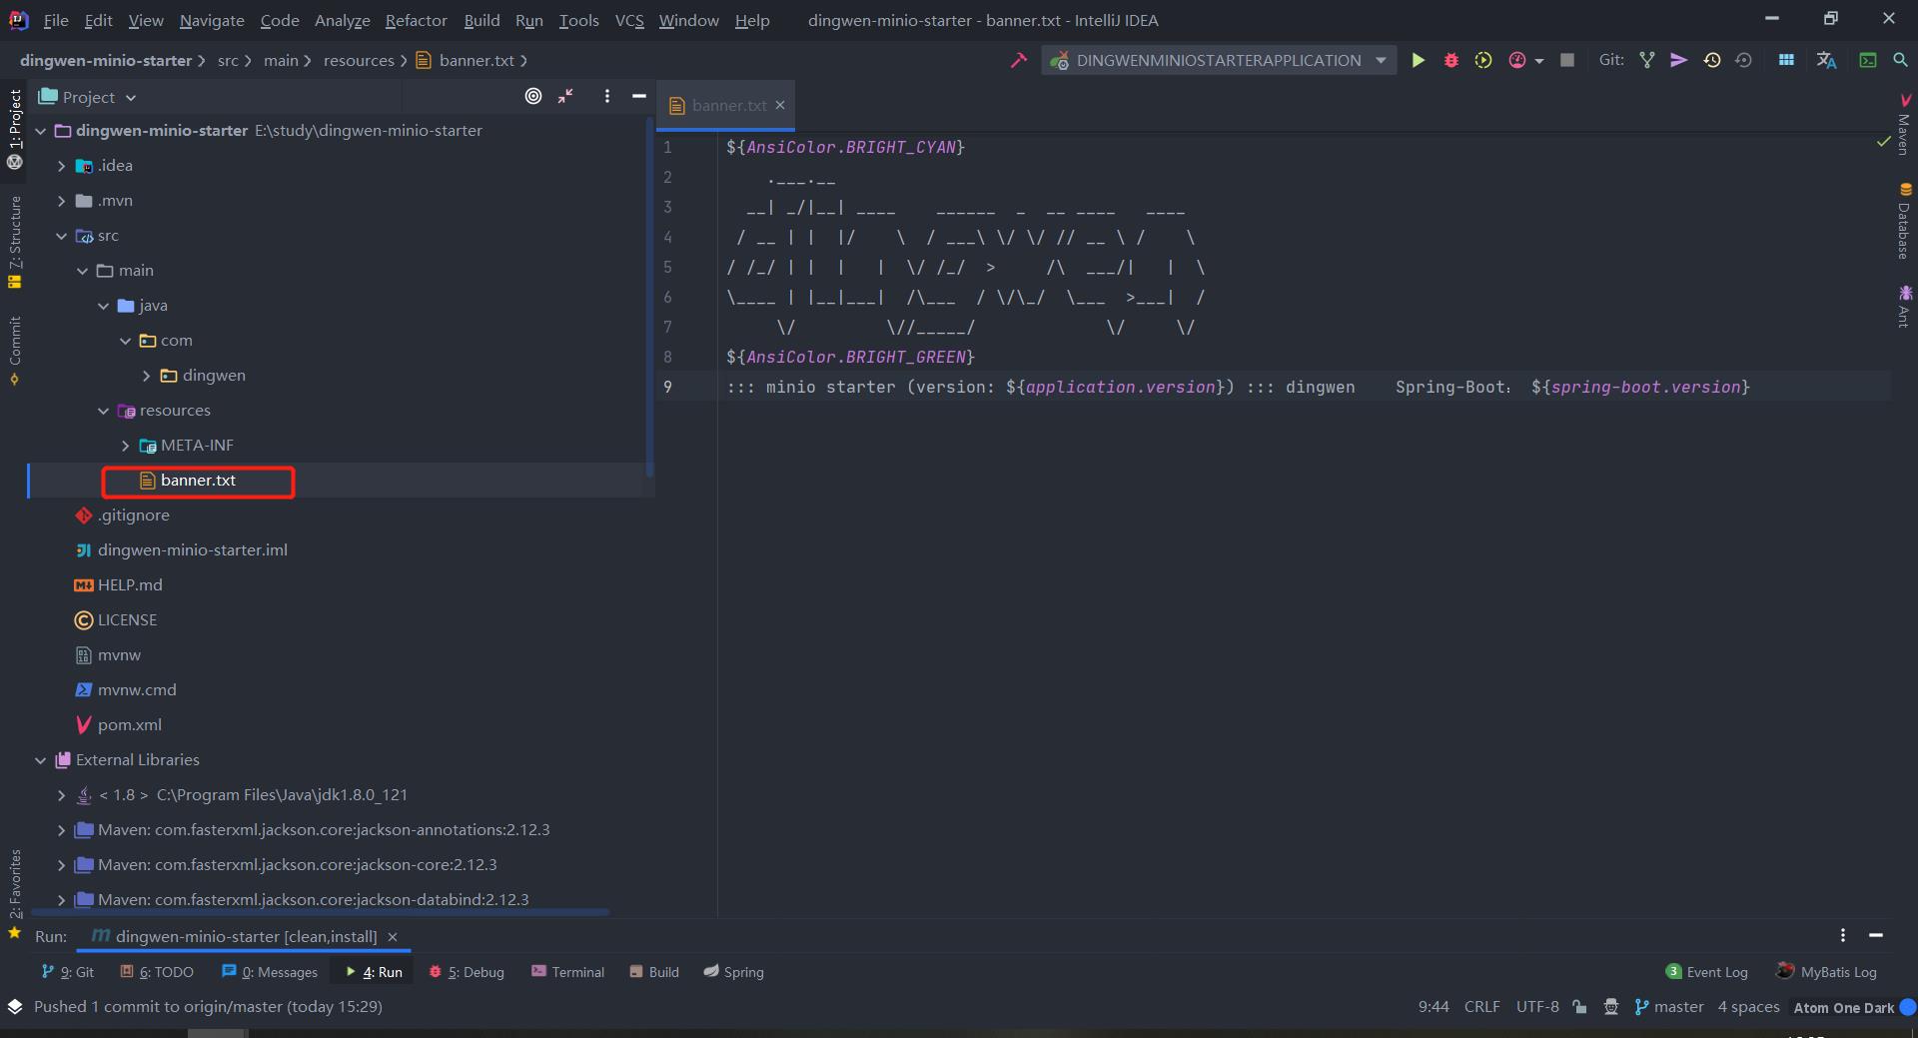Image resolution: width=1918 pixels, height=1038 pixels.
Task: Toggle the Commit side tab
Action: 15,350
